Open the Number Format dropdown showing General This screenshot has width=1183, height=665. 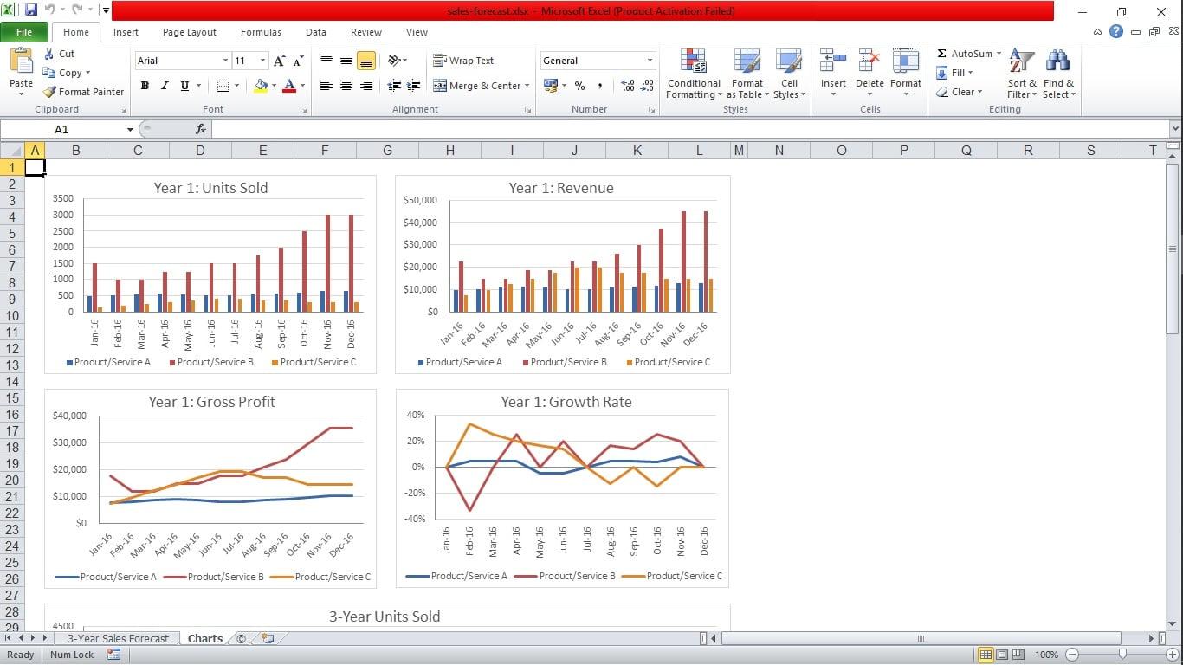pyautogui.click(x=597, y=61)
